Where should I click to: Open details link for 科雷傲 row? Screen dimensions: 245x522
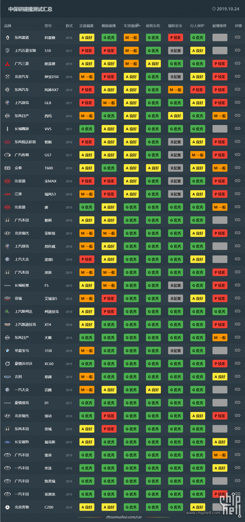coord(237,37)
